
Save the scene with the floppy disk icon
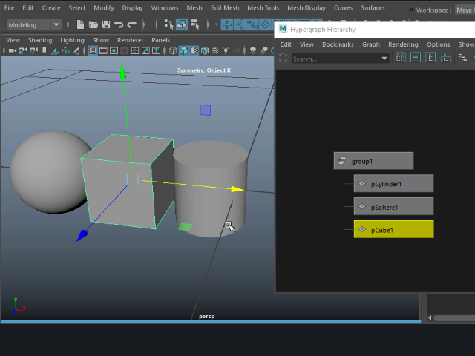click(106, 24)
